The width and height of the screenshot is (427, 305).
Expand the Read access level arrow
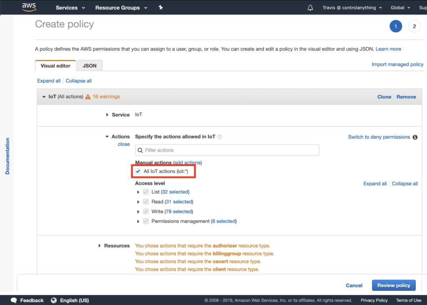[138, 202]
